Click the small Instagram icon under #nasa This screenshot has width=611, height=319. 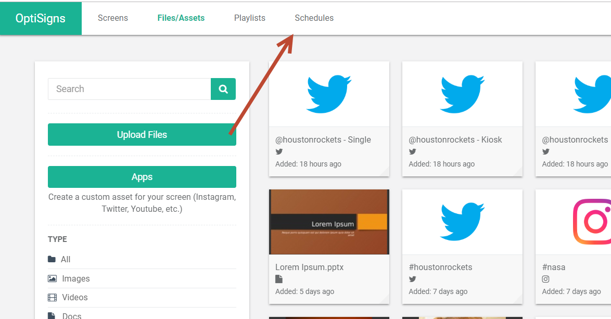coord(545,279)
